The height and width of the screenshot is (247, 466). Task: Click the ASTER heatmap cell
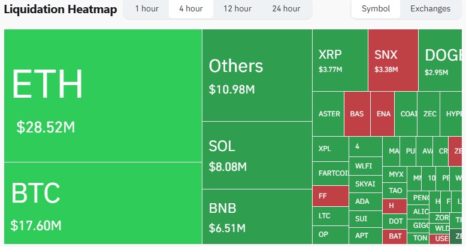point(328,114)
